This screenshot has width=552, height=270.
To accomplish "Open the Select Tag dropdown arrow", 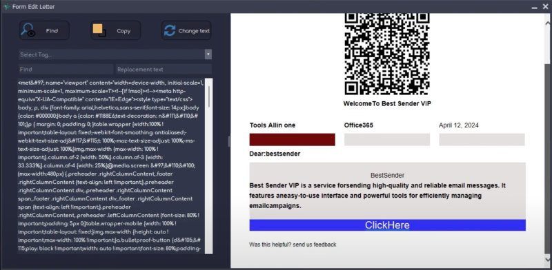I will (208, 54).
